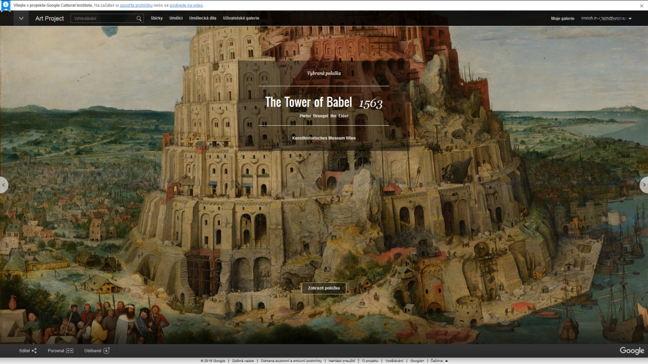Click the Google logo
The height and width of the screenshot is (364, 648).
click(x=632, y=350)
